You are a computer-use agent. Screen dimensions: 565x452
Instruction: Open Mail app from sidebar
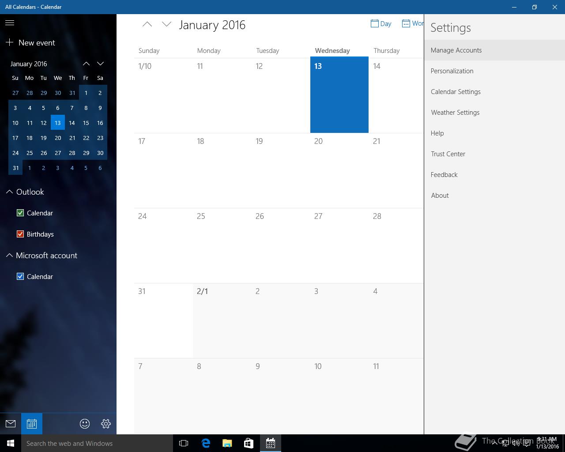[11, 424]
